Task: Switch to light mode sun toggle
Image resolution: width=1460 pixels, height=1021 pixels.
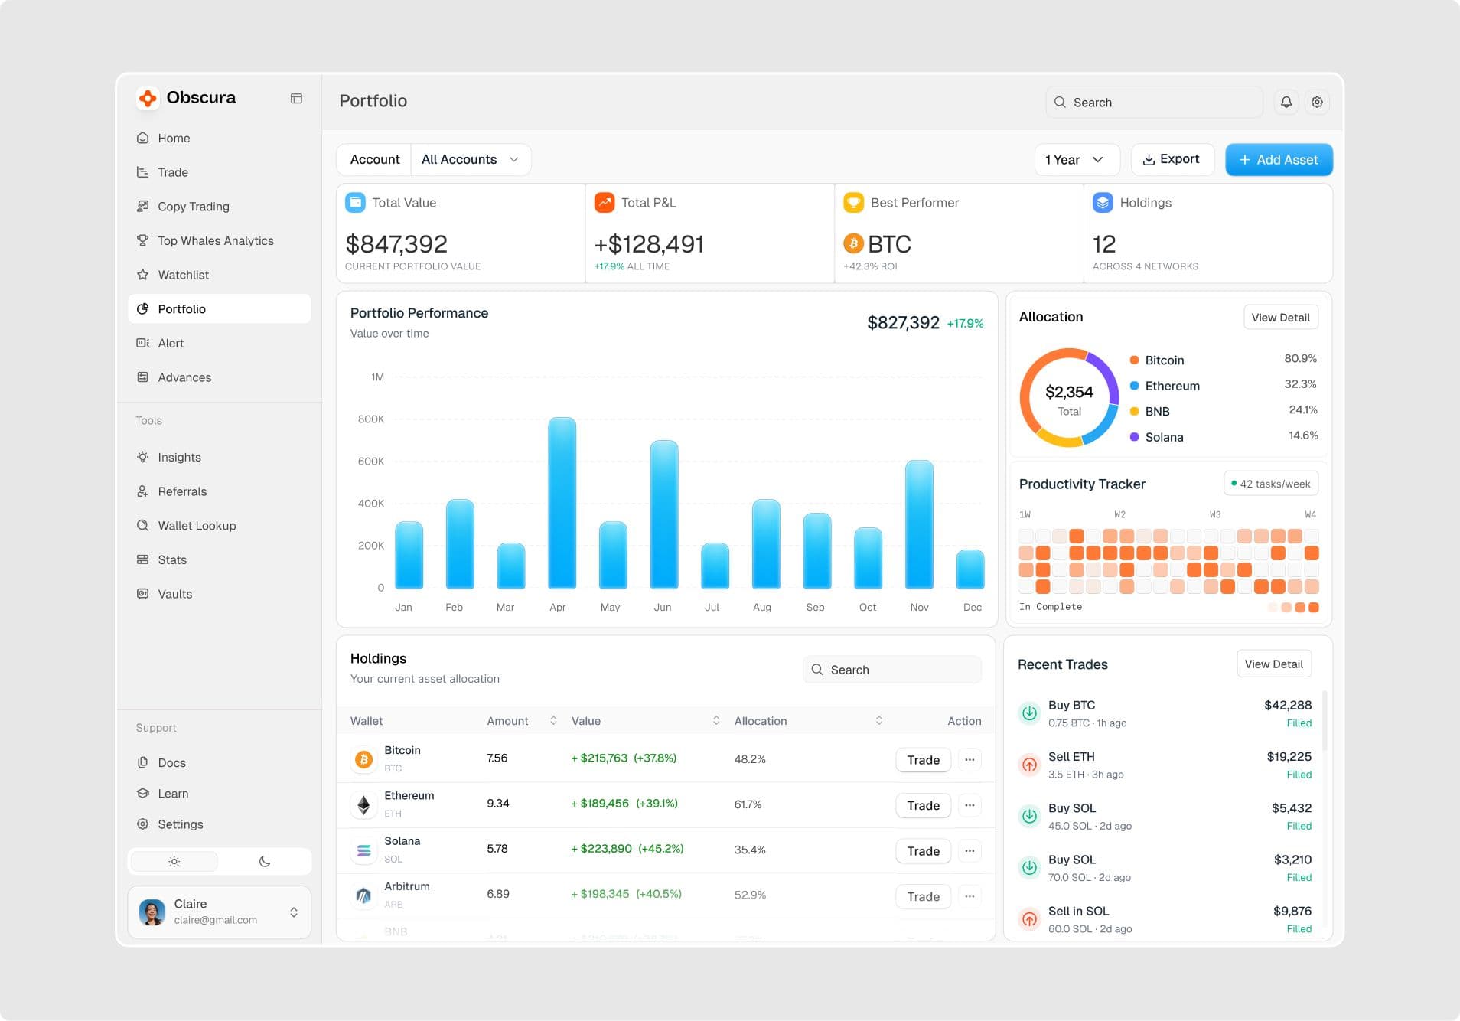Action: click(x=174, y=861)
